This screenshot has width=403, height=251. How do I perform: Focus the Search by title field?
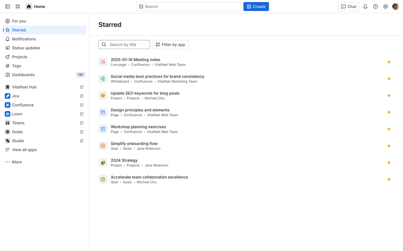(x=124, y=45)
